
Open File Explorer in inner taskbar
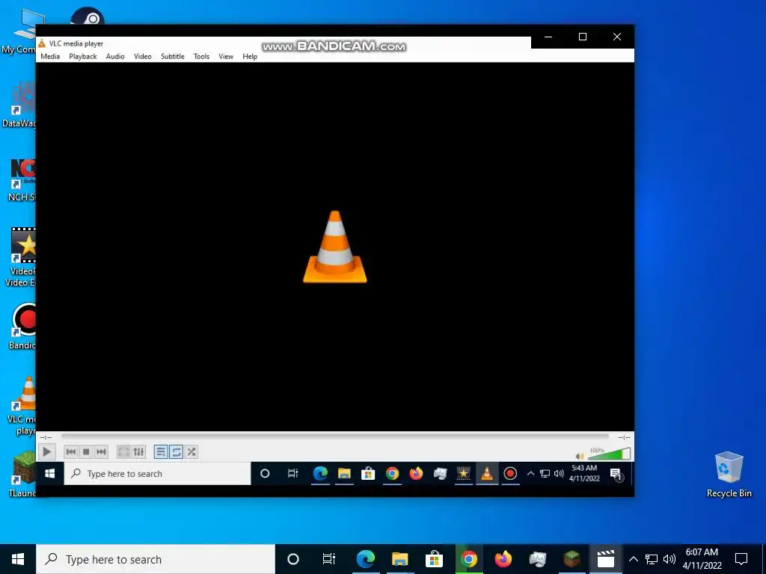[344, 473]
